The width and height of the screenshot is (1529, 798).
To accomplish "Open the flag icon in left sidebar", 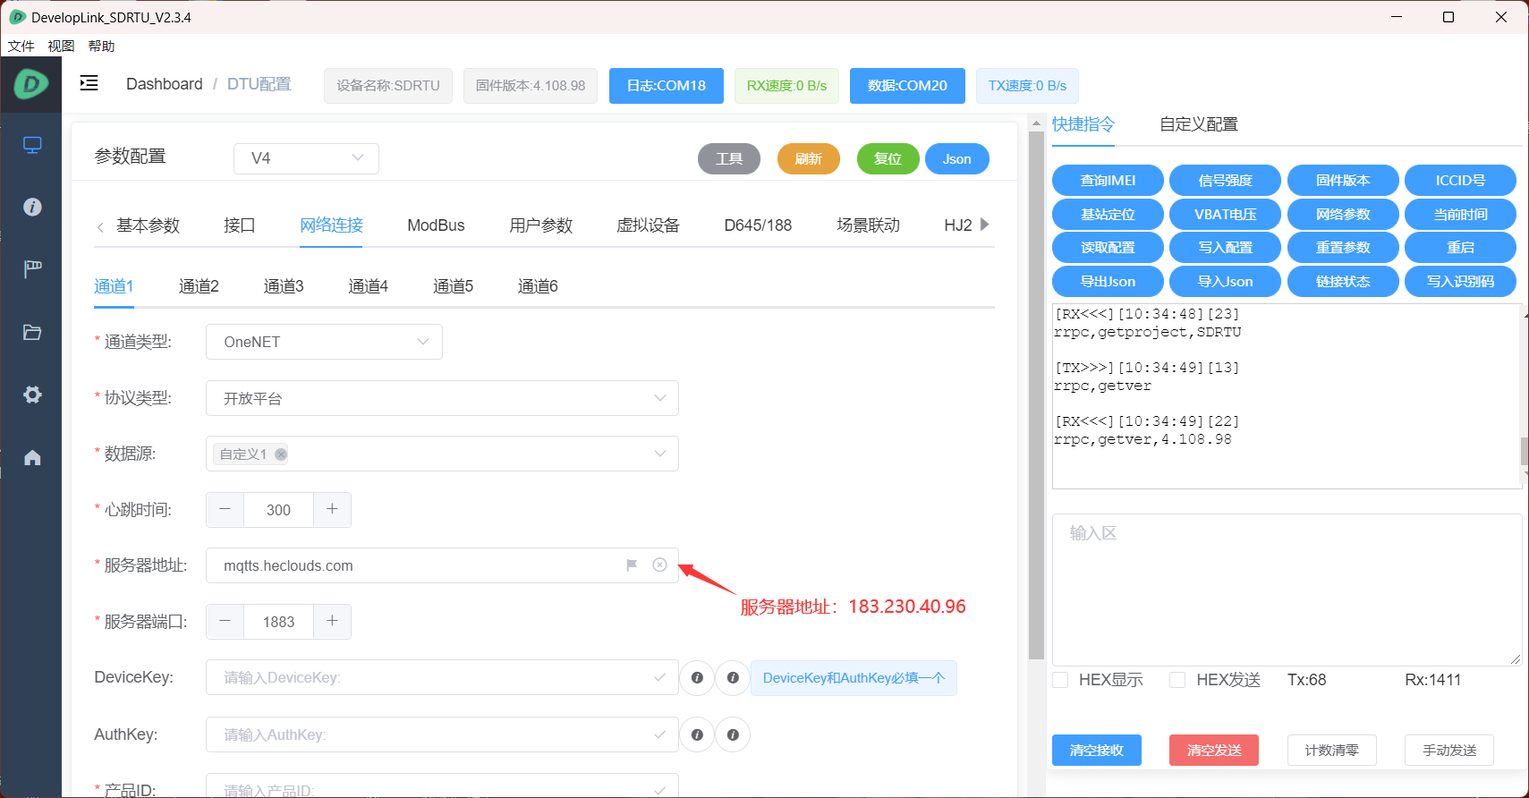I will coord(32,269).
